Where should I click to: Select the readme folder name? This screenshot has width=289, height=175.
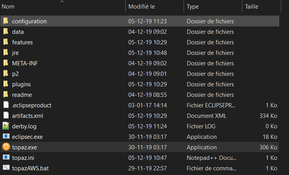coord(22,95)
